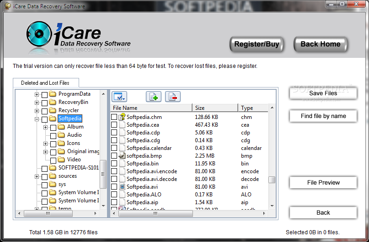
Task: Click the Softpedia.avi video file icon
Action: click(x=122, y=187)
